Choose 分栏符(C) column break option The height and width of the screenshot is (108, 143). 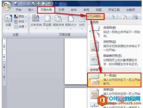114,46
